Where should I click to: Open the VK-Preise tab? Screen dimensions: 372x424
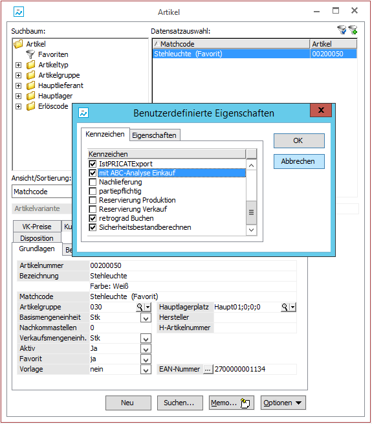pos(37,227)
